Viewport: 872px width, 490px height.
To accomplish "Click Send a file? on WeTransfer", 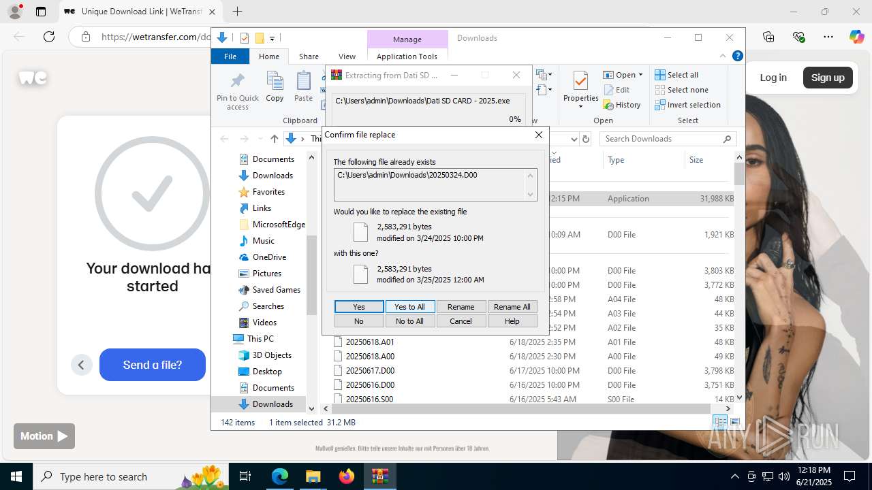I will pos(153,365).
